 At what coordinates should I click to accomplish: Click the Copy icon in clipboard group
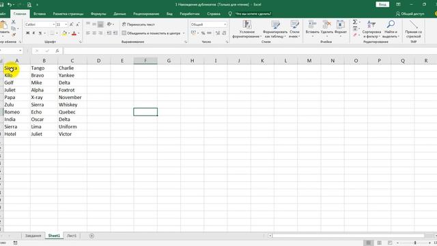pyautogui.click(x=13, y=29)
